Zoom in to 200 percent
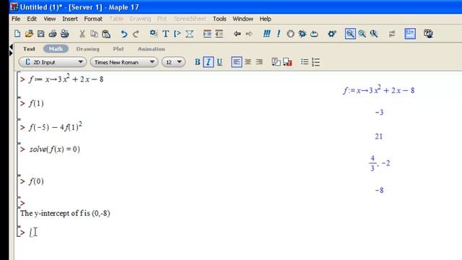 coord(374,34)
